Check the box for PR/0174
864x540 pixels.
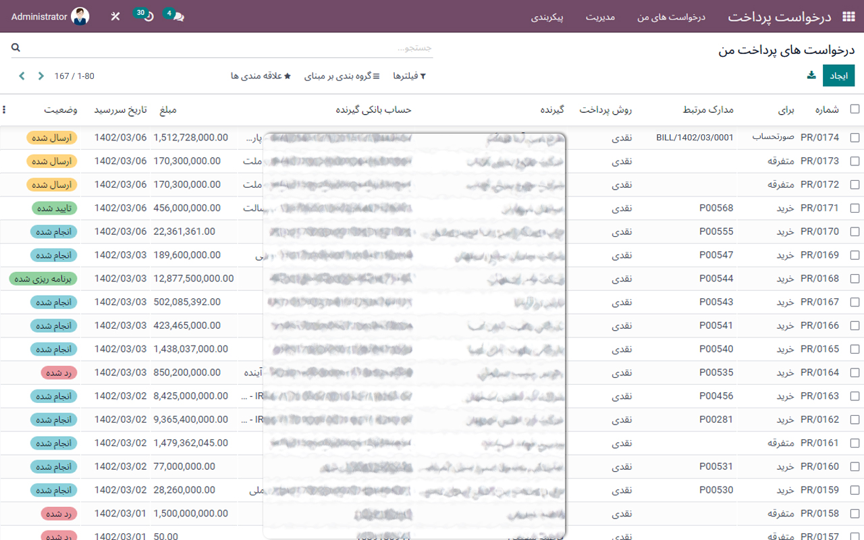[855, 138]
